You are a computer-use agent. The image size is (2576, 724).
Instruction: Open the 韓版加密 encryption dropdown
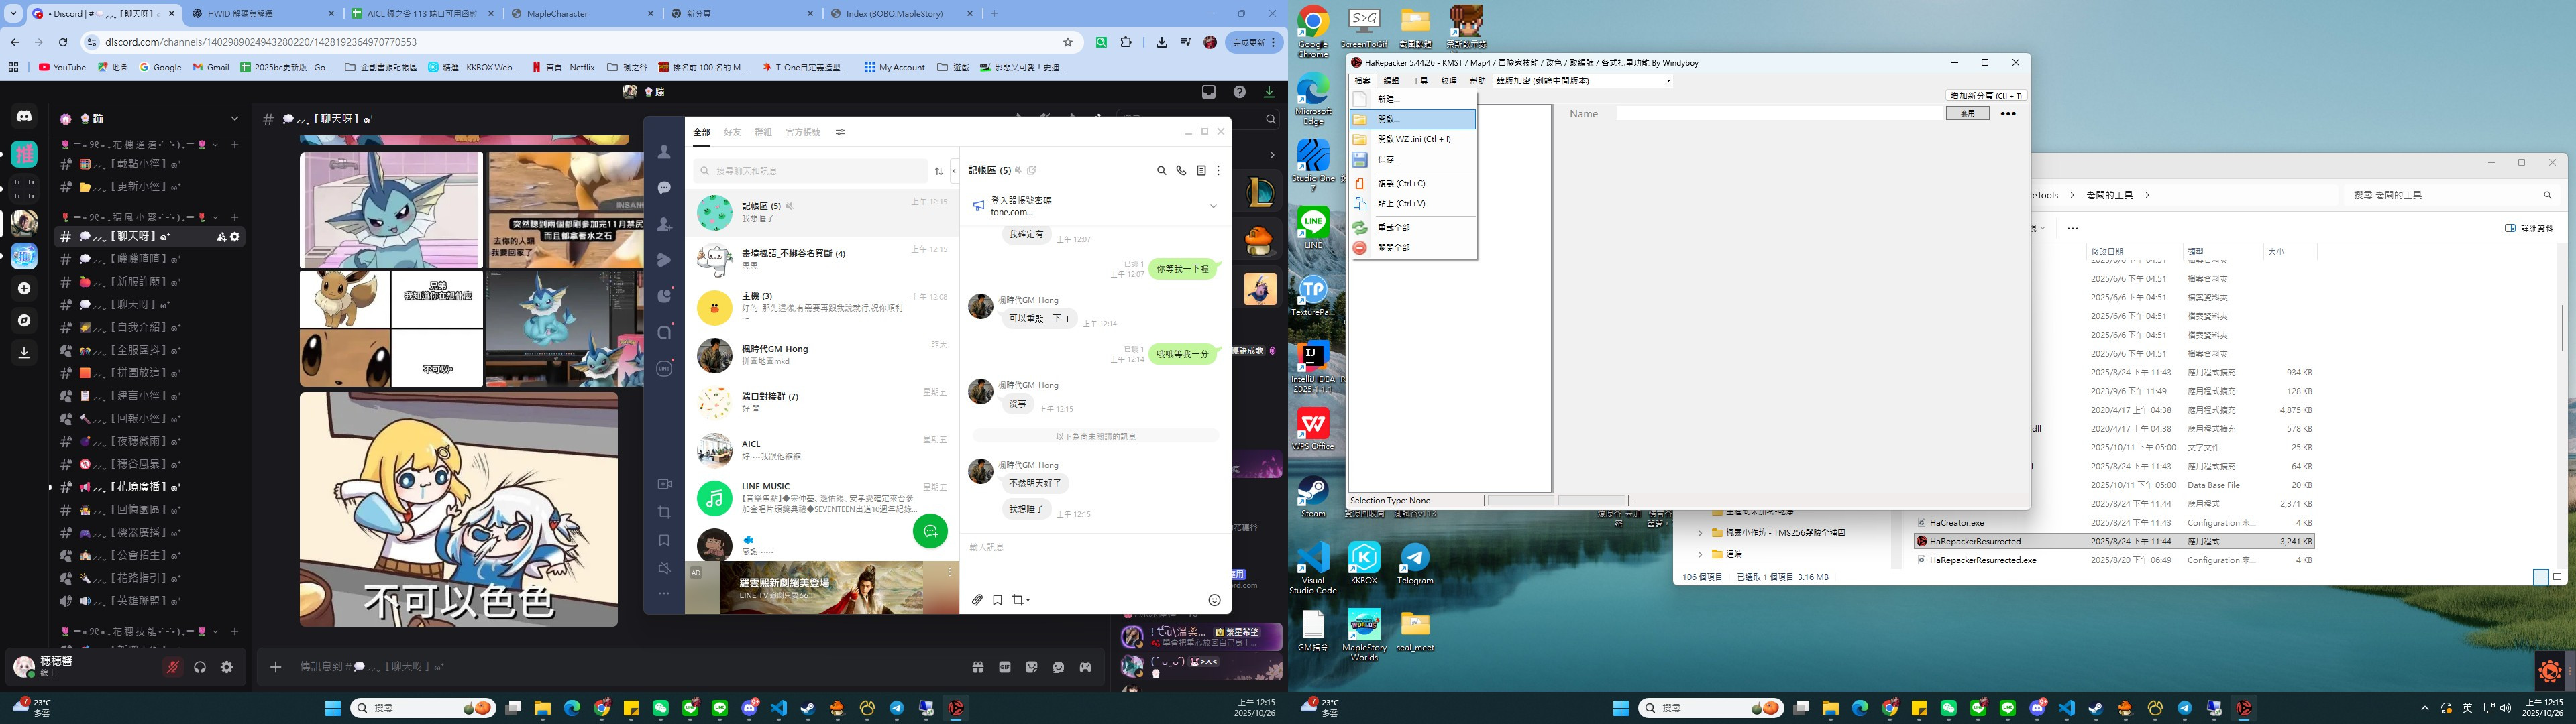[x=1667, y=81]
